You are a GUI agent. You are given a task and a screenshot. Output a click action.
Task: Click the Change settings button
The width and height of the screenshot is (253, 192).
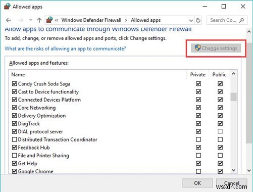point(216,49)
